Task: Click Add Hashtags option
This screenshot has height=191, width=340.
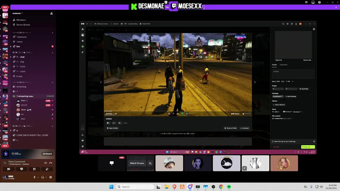Action: pos(291,96)
